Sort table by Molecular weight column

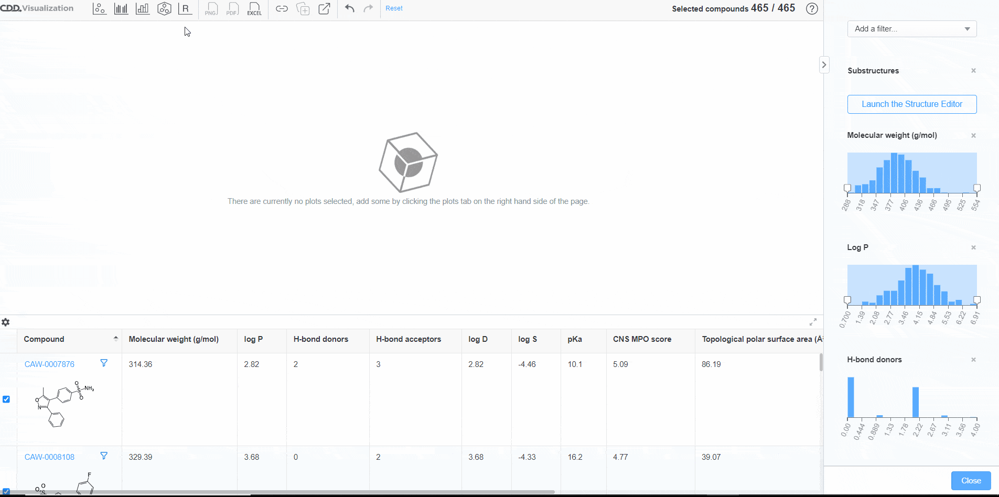pyautogui.click(x=174, y=339)
